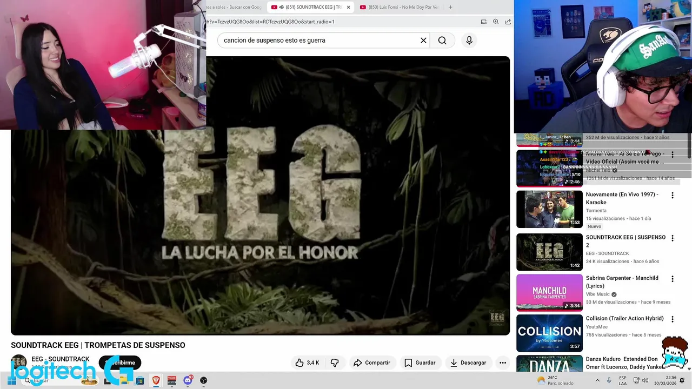Open the Collision by Youtomee thumbnail

549,333
